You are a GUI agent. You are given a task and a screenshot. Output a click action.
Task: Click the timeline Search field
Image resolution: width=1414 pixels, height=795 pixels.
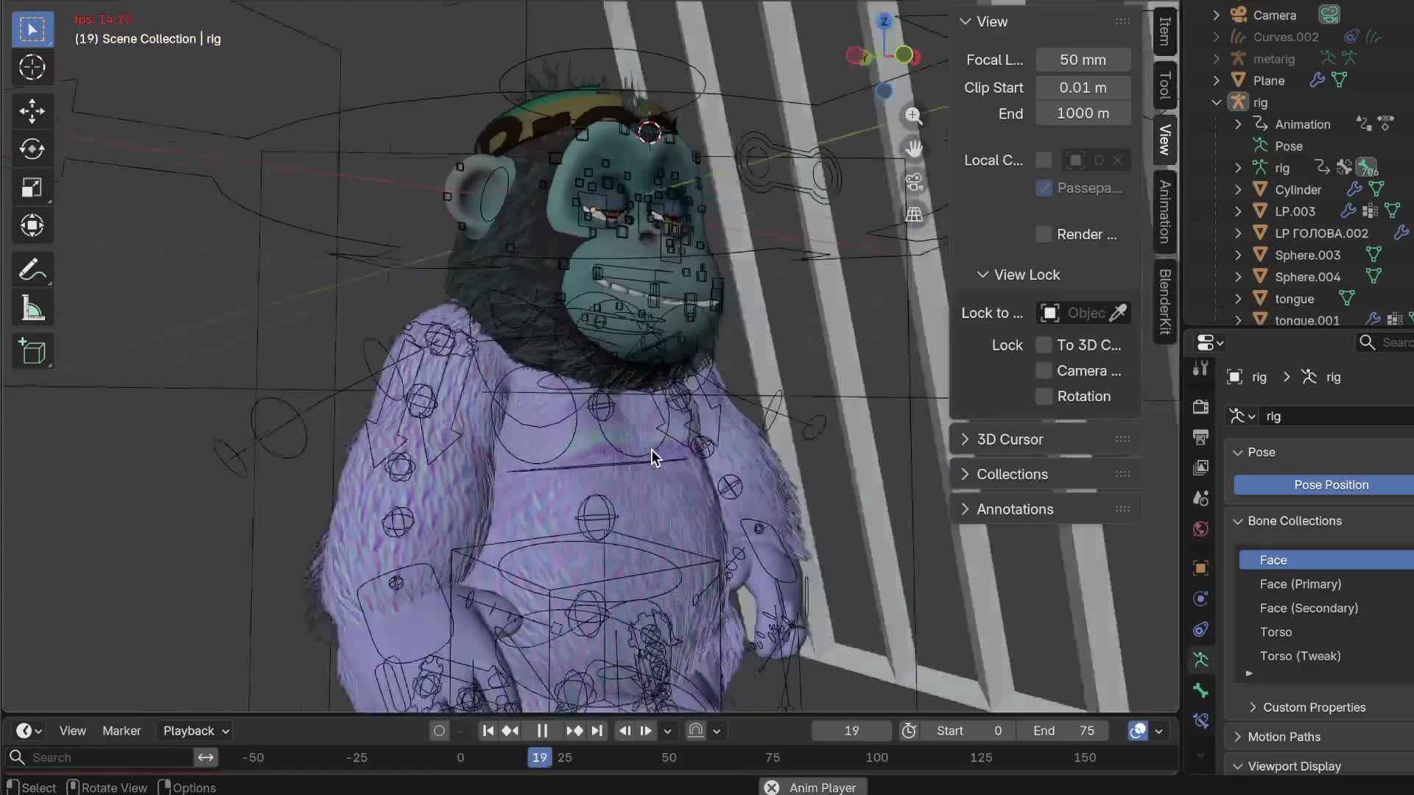click(100, 757)
